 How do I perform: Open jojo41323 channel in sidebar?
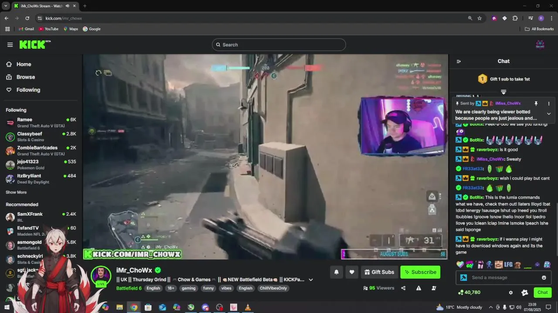click(x=41, y=165)
